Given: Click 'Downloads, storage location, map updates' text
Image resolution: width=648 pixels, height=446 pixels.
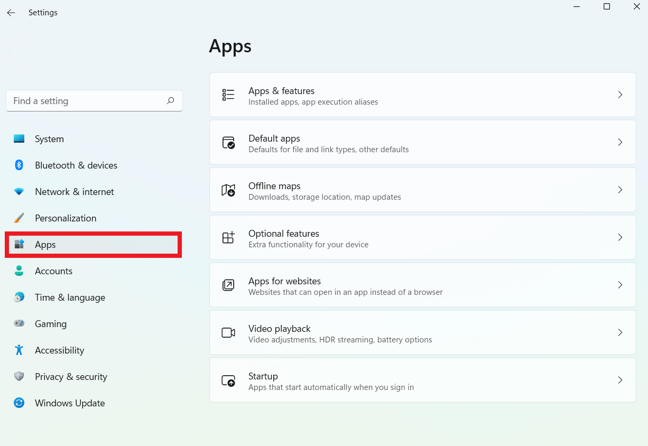Looking at the screenshot, I should tap(325, 197).
